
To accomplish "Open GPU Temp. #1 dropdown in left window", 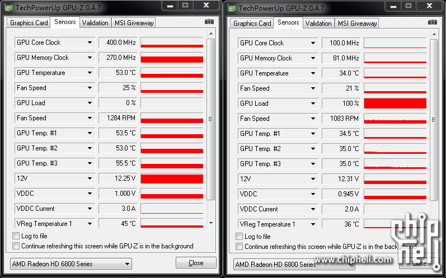I will (x=90, y=133).
